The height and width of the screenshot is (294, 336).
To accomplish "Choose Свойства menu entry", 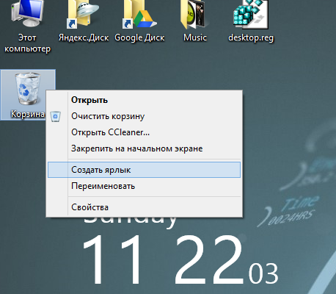I will coord(145,207).
